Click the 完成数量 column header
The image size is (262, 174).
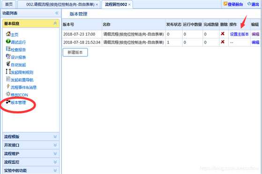pos(211,24)
